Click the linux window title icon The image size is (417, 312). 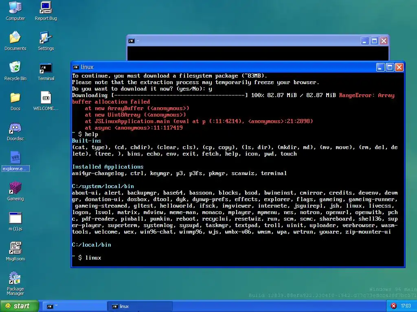76,67
